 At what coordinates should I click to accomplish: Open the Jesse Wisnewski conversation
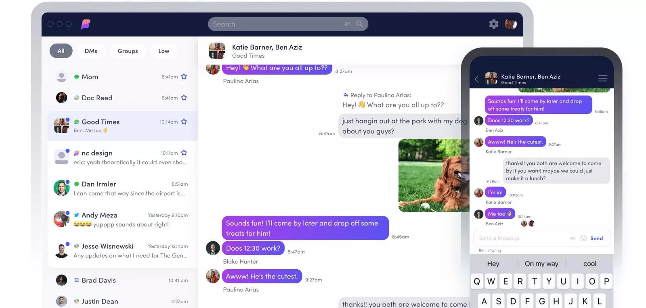[x=123, y=250]
